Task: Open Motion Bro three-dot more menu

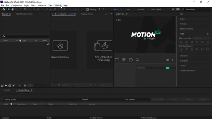Action: point(173,59)
